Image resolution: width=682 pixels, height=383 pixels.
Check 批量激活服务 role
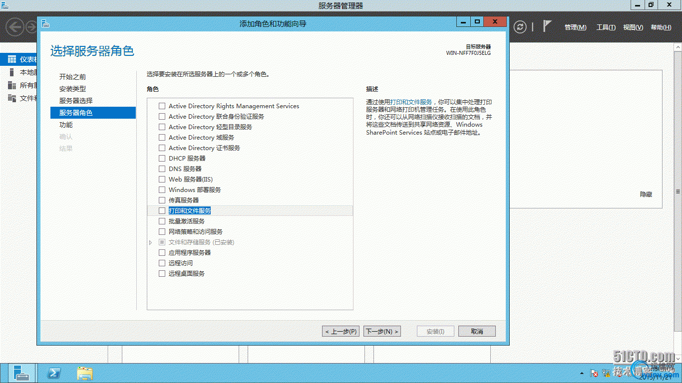162,221
